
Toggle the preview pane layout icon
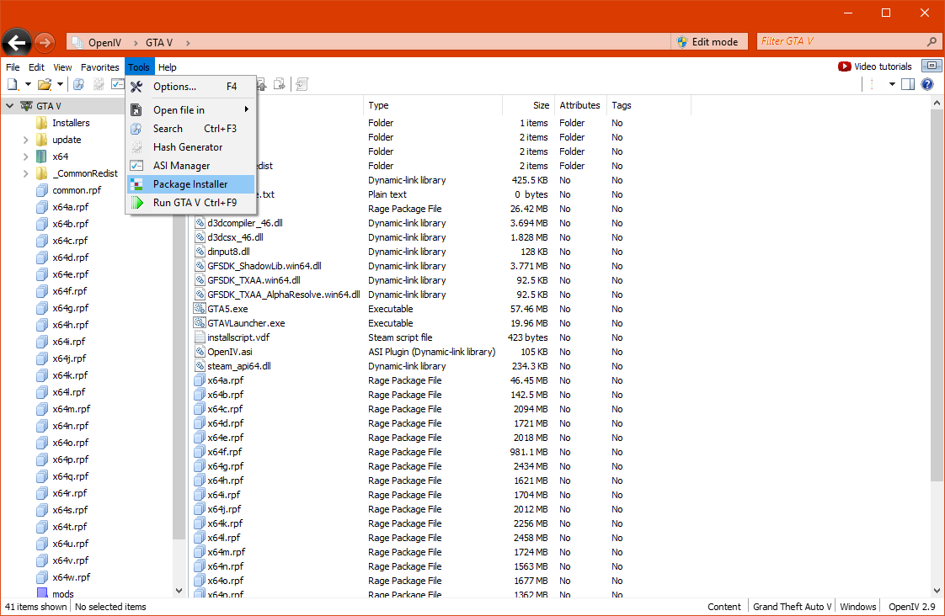pyautogui.click(x=908, y=84)
